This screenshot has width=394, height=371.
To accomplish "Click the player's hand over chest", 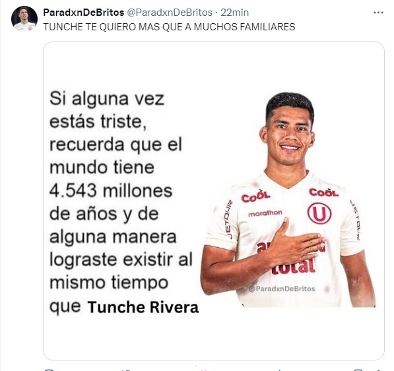I will tap(296, 244).
